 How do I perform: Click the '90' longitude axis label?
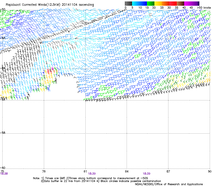coord(210,171)
